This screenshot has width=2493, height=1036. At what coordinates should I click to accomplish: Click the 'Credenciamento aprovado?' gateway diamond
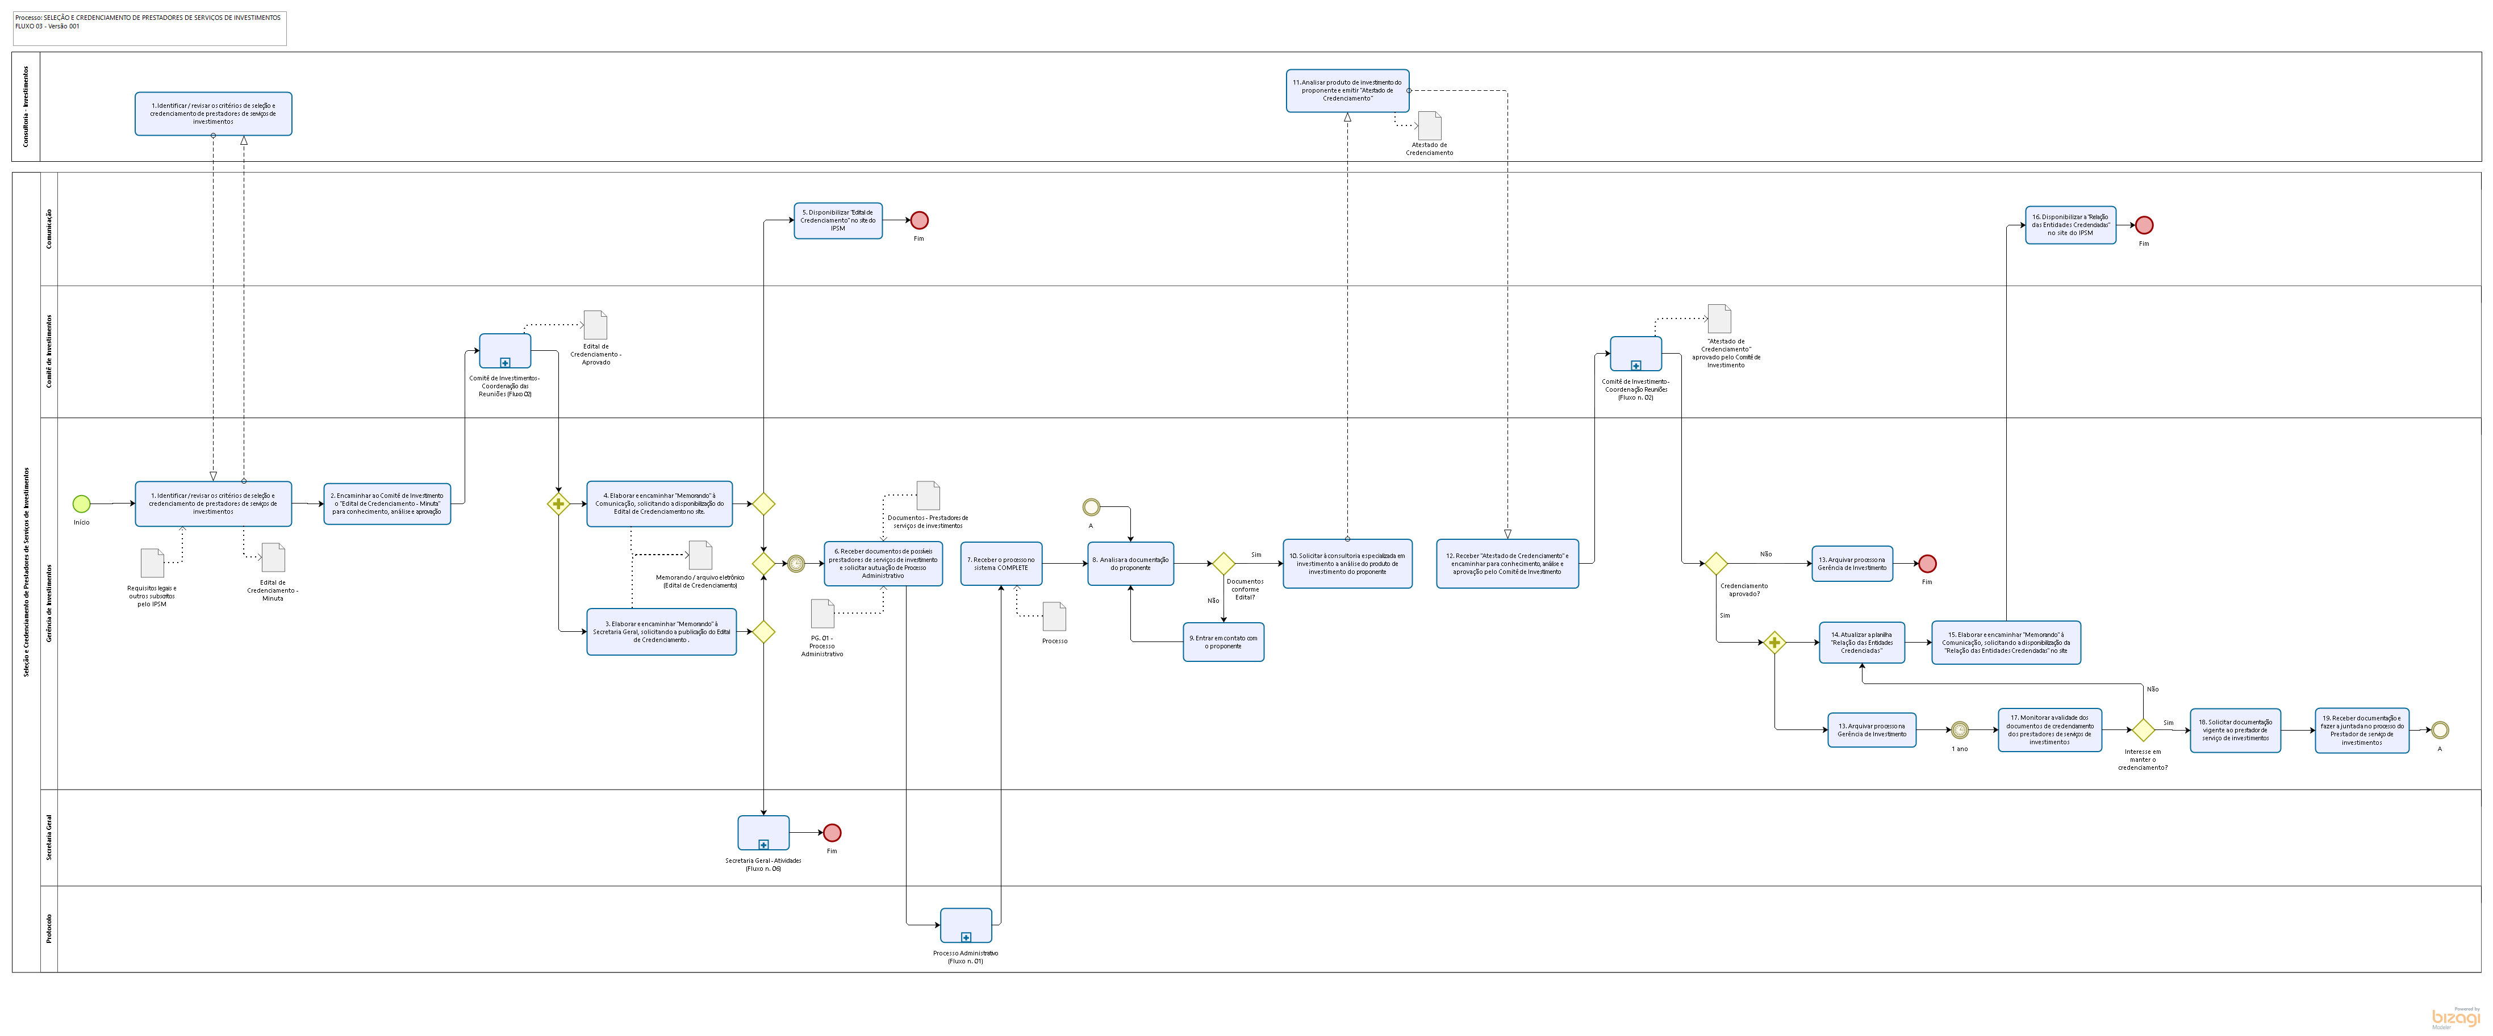click(x=1716, y=564)
